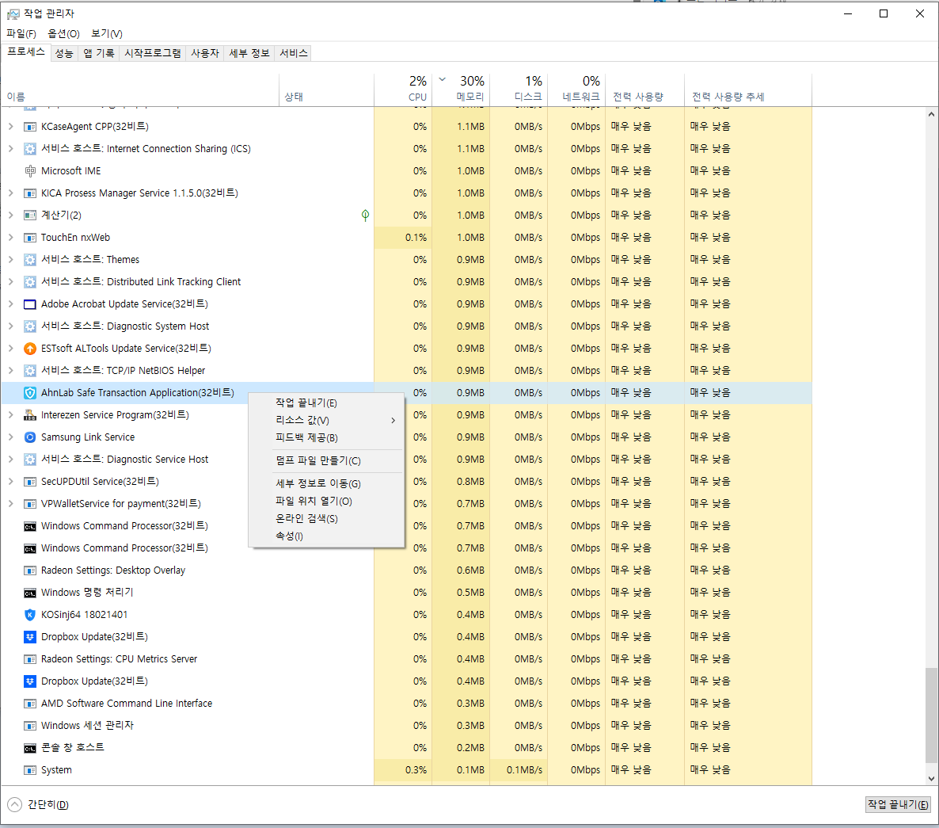This screenshot has width=939, height=828.
Task: Expand the 계산기(2) process group
Action: (x=11, y=215)
